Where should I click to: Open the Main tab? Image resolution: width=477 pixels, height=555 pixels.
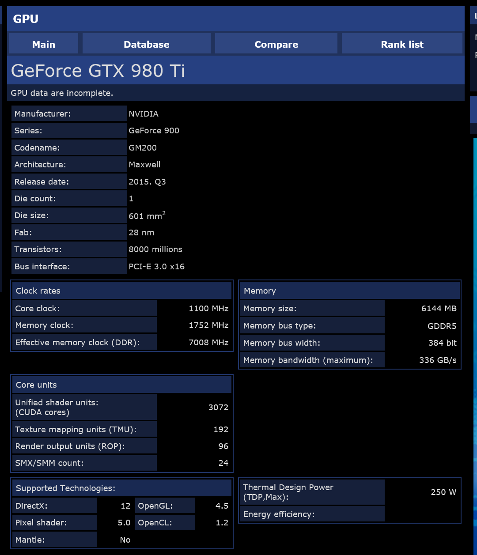[x=44, y=44]
